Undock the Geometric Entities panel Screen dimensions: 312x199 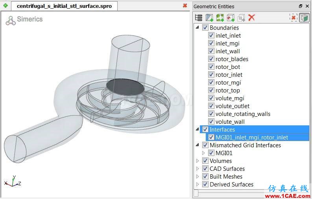(301, 6)
